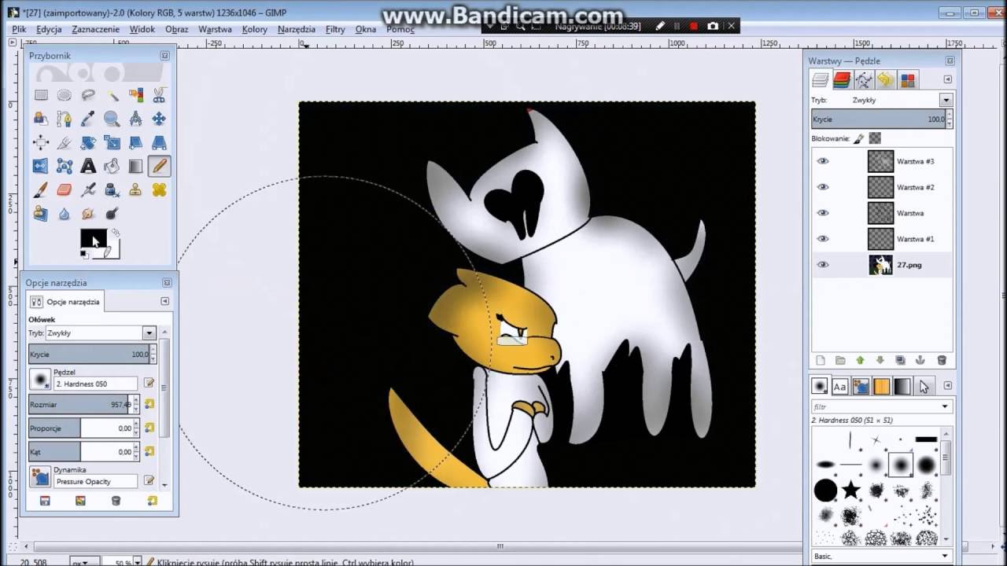Open tool options panel menu arrow
This screenshot has height=566, width=1007.
pos(164,301)
